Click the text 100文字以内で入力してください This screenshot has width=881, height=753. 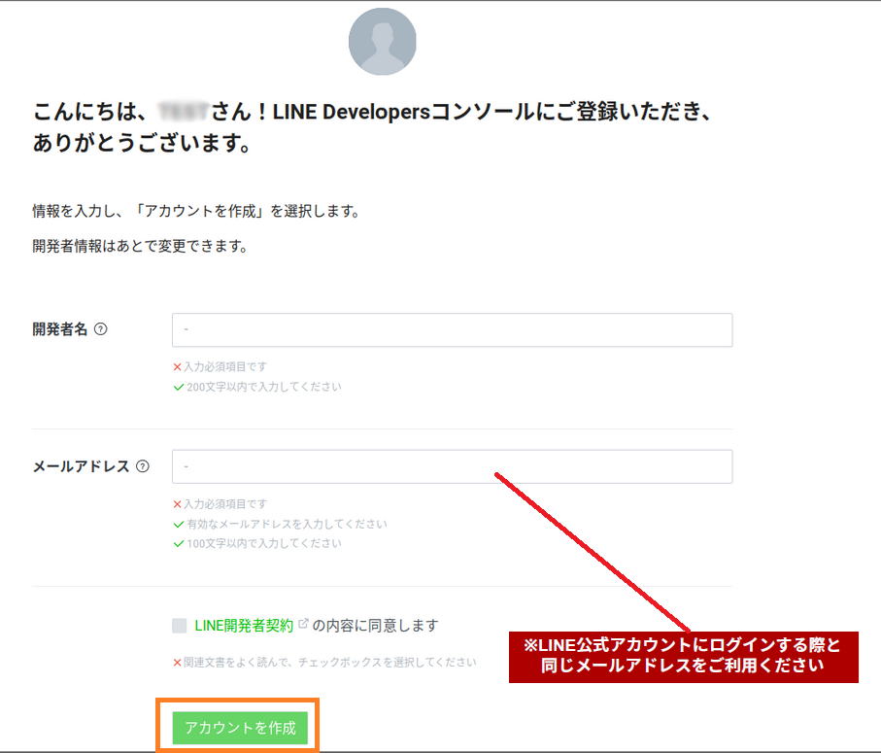pos(263,543)
